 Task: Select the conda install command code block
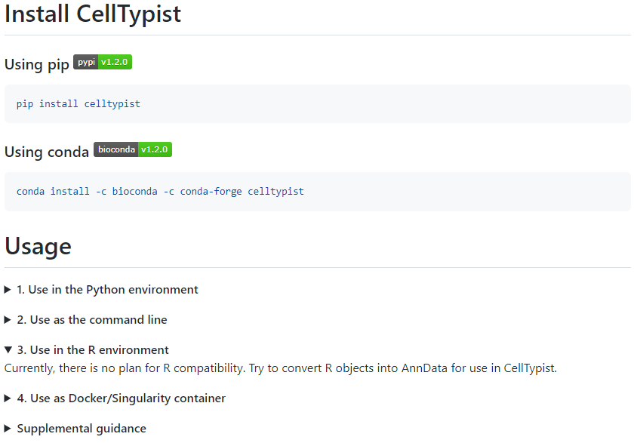pos(159,191)
